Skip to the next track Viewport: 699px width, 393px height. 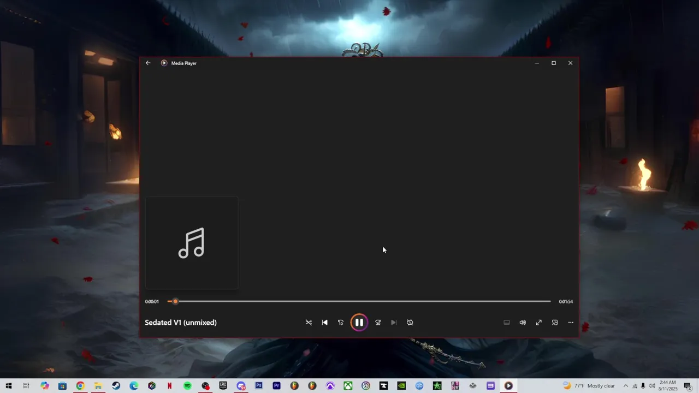tap(394, 323)
